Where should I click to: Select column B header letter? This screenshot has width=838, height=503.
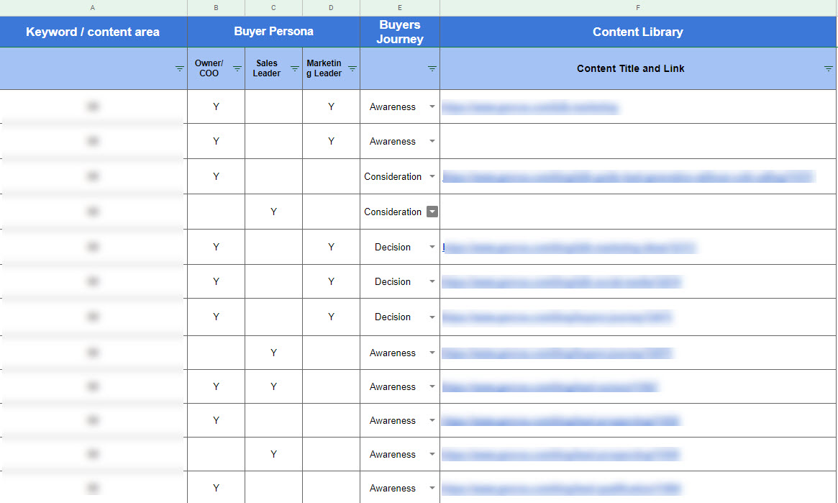point(216,7)
